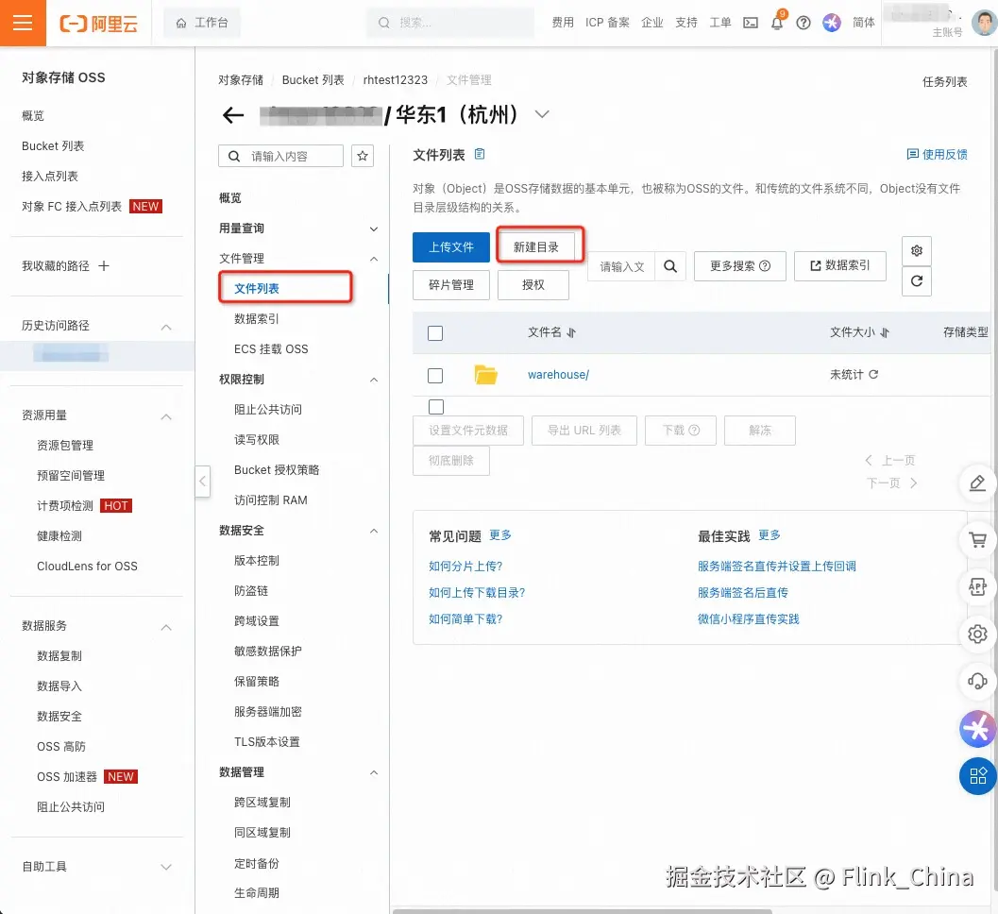Click the purple AI floating button on right

(x=977, y=729)
